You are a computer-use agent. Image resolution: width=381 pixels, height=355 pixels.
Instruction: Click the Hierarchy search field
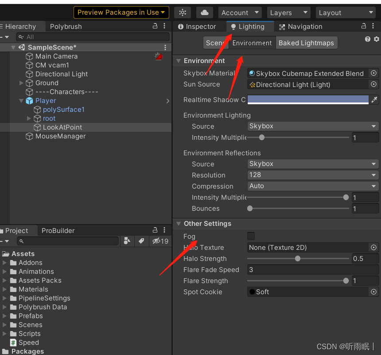[93, 37]
